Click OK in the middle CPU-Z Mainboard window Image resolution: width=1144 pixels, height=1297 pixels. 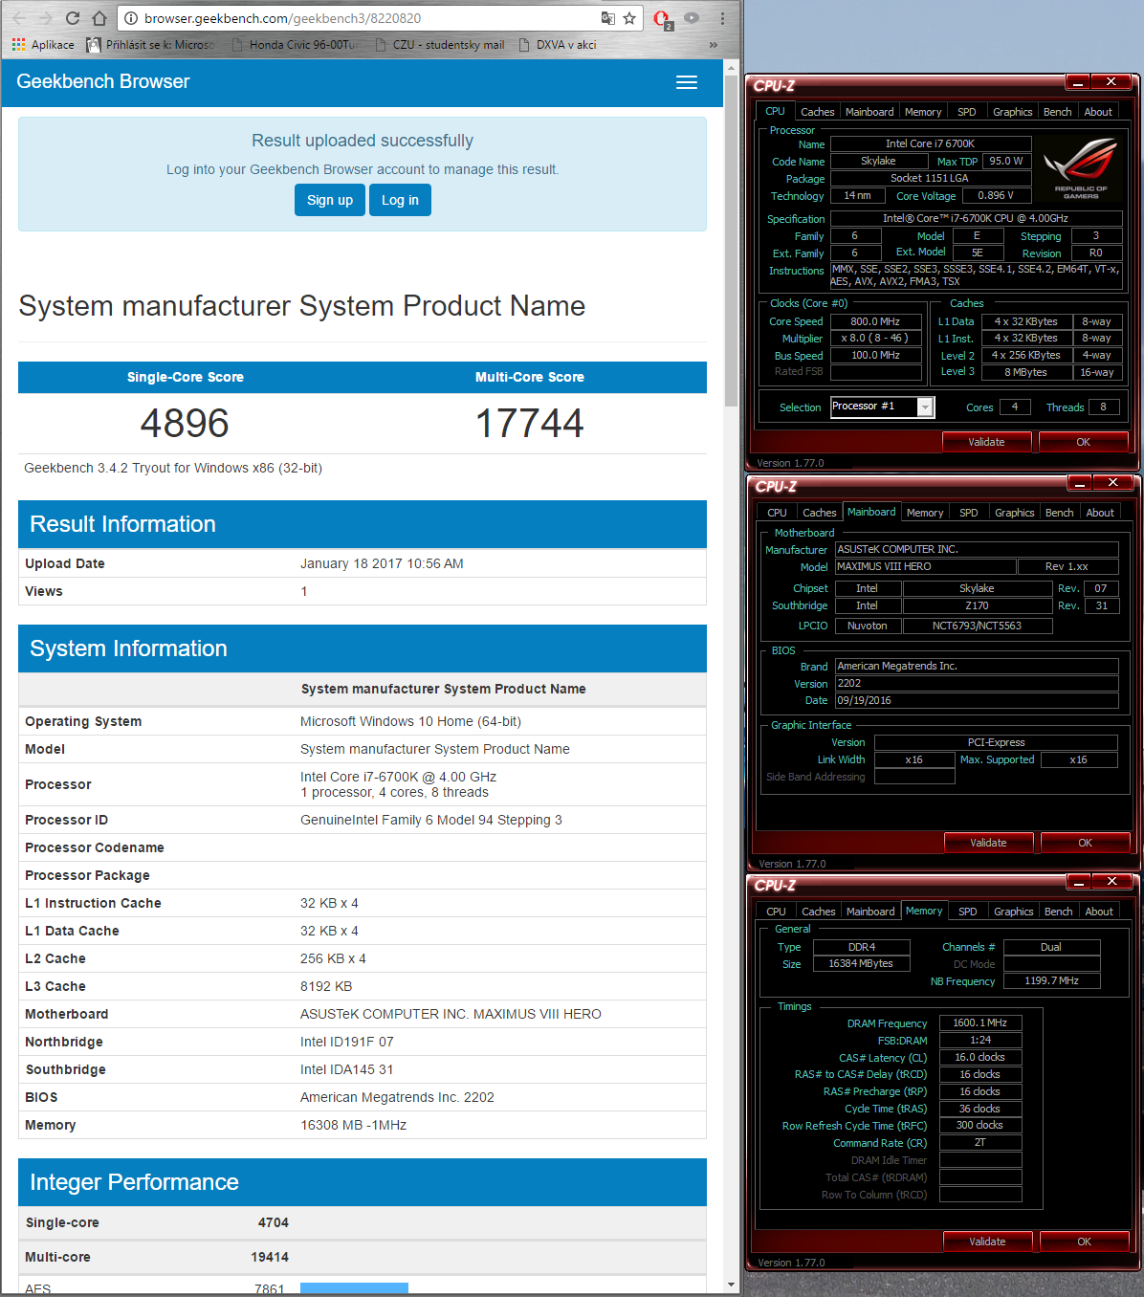pyautogui.click(x=1085, y=843)
